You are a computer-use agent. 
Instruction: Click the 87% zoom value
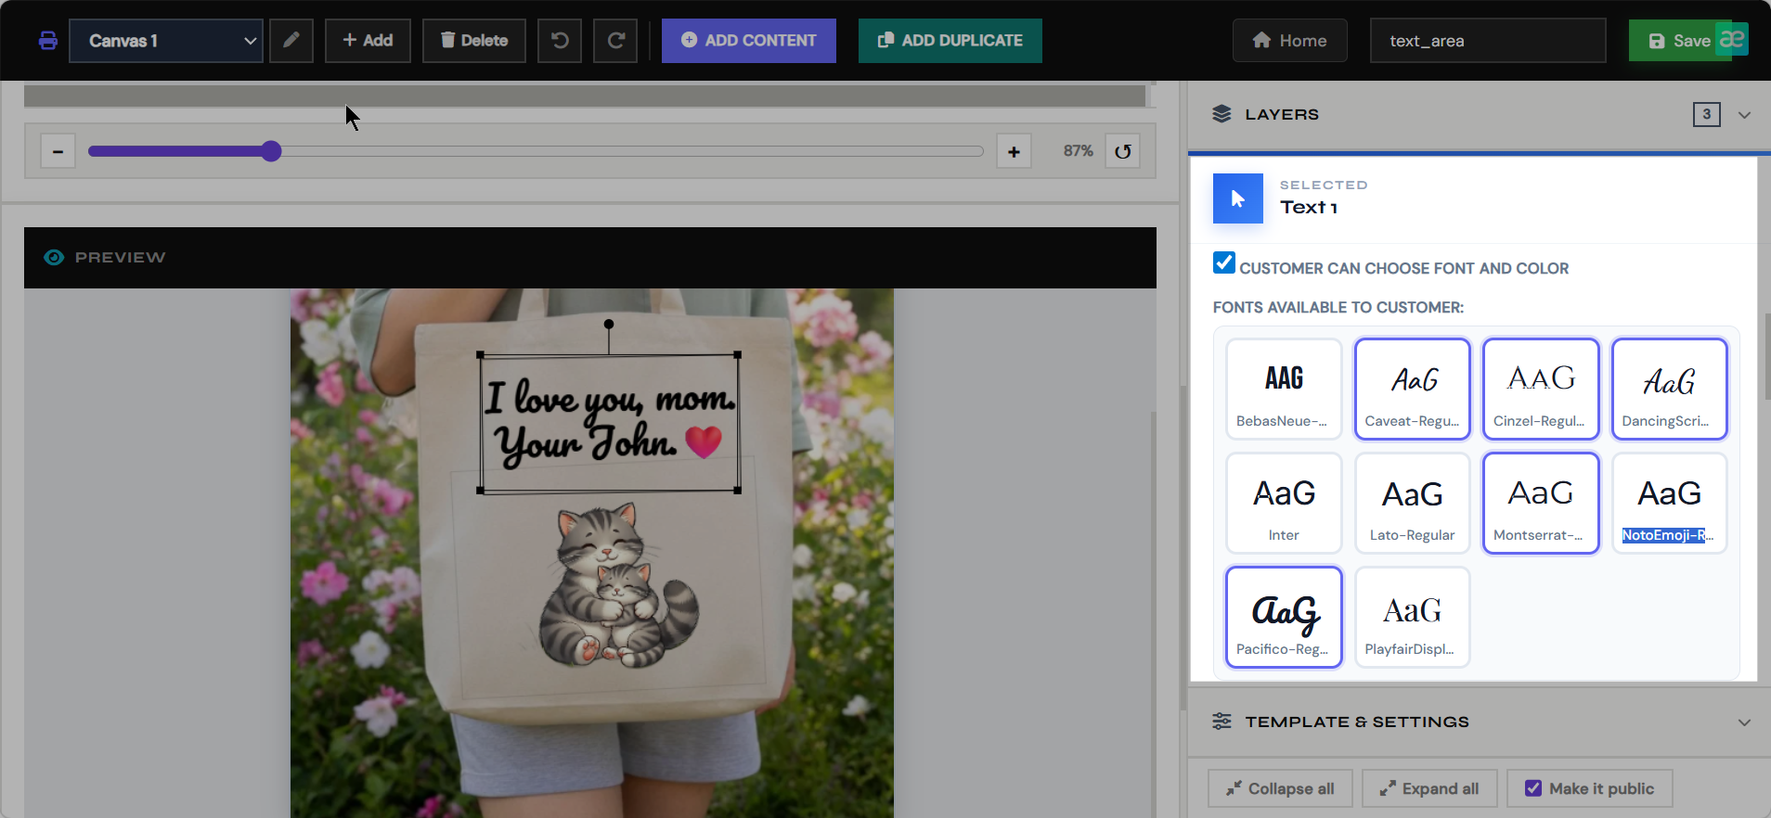(1078, 150)
